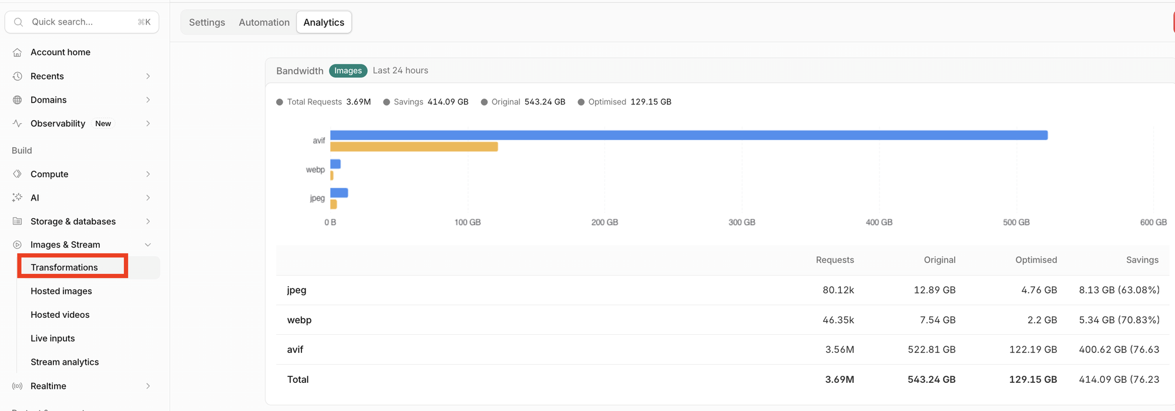1175x411 pixels.
Task: Open Stream analytics page
Action: tap(65, 362)
